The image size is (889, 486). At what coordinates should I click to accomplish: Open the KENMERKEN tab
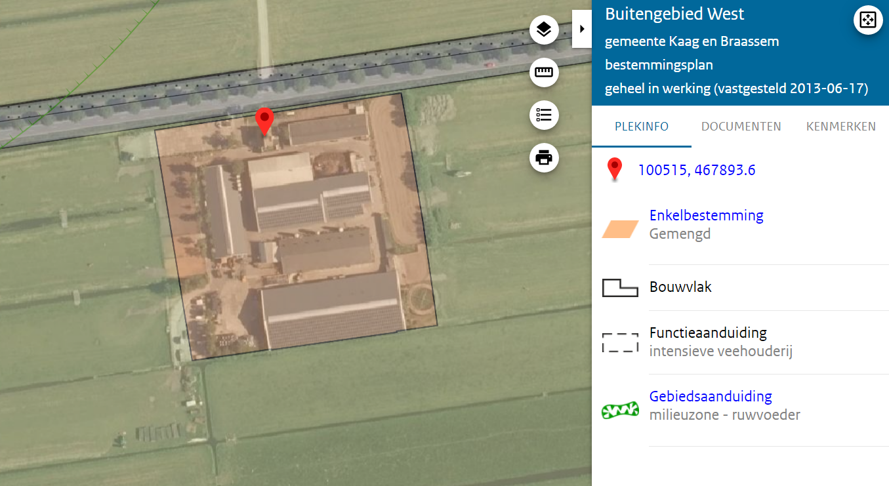tap(840, 126)
